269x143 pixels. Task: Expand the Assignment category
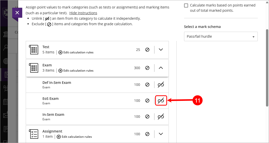coord(161,134)
